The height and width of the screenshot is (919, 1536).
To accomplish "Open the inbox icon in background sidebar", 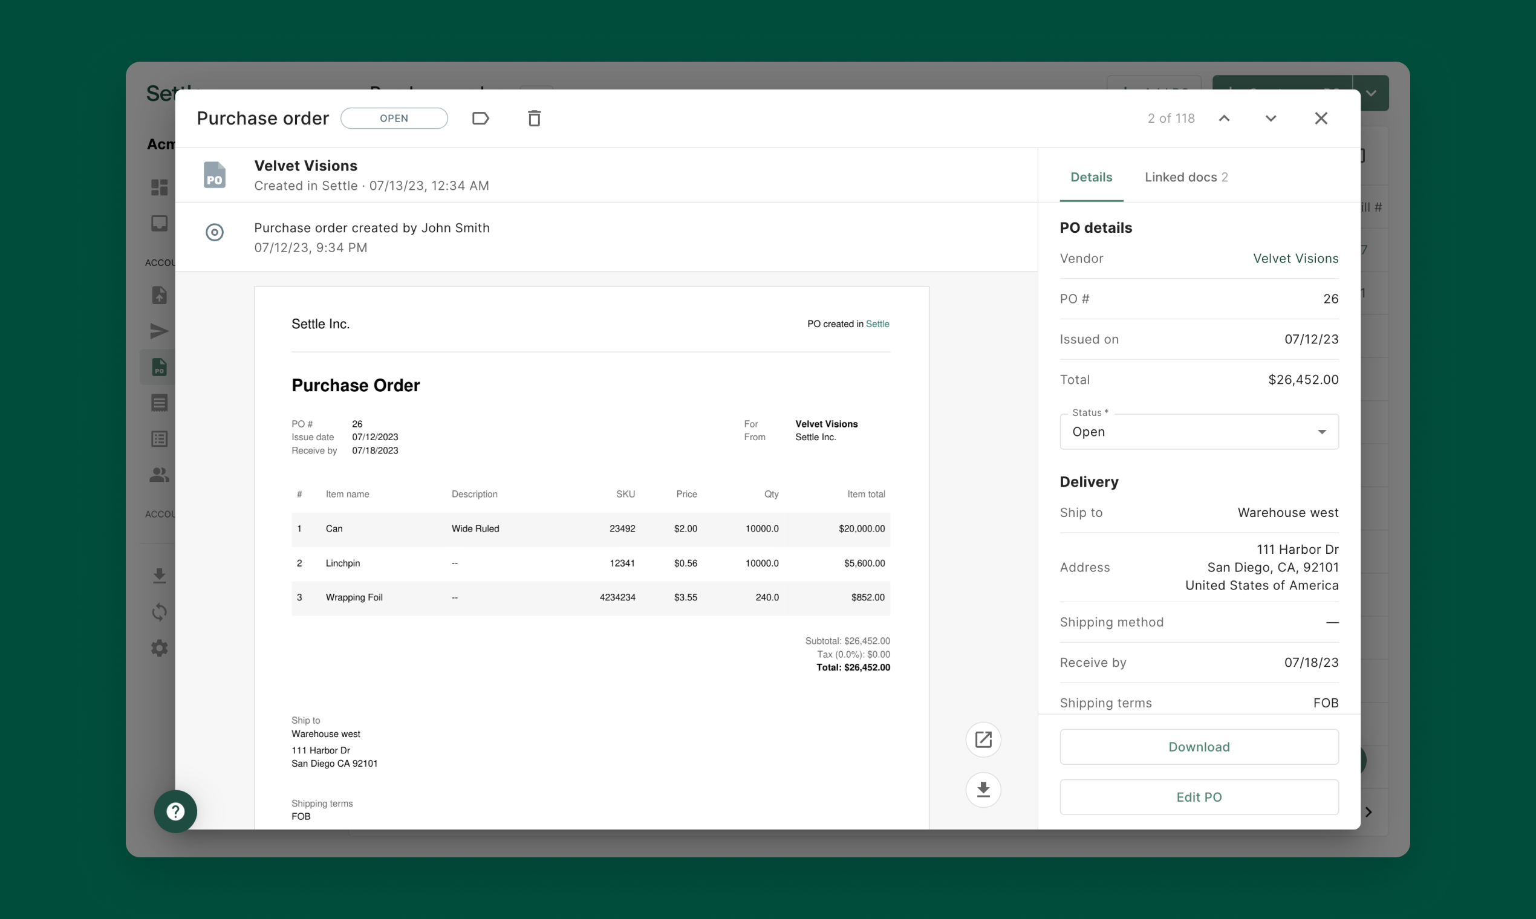I will 159,223.
